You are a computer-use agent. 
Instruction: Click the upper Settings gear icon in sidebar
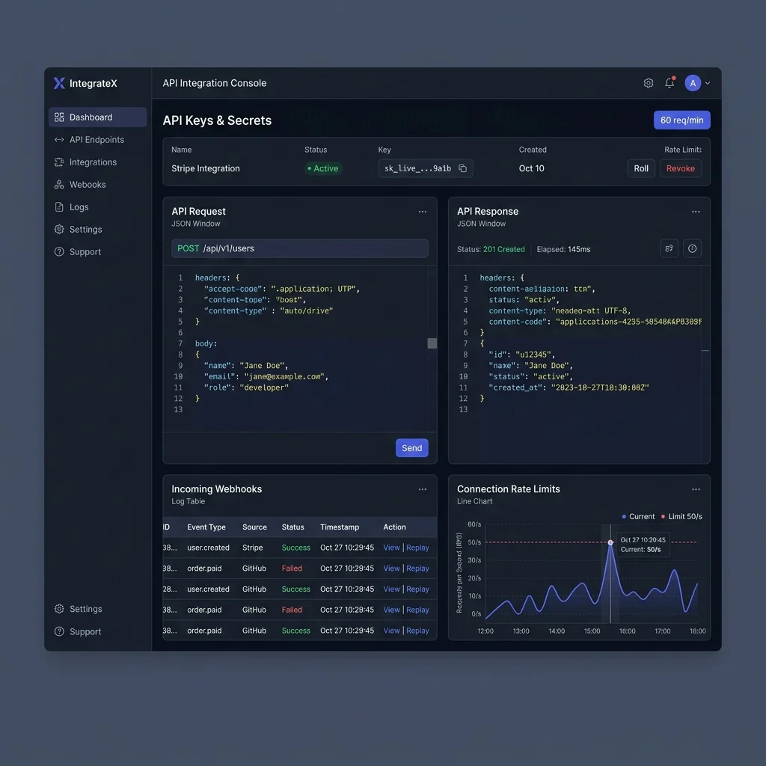click(59, 230)
